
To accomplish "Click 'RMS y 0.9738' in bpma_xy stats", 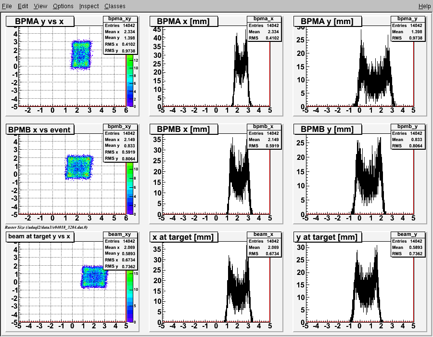I will [x=120, y=51].
